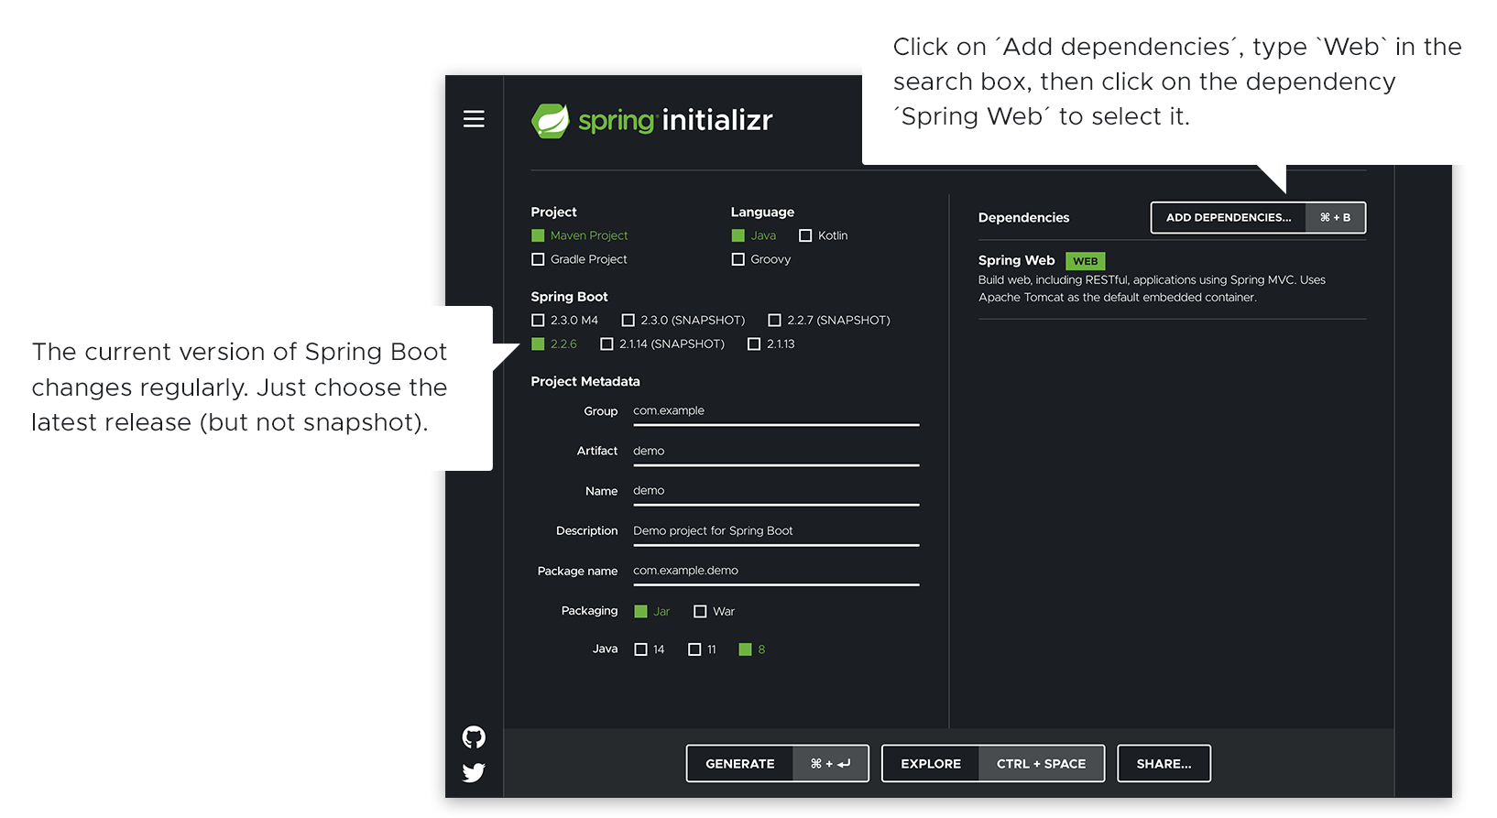Select Gradle Project option
This screenshot has height=818, width=1497.
[538, 260]
